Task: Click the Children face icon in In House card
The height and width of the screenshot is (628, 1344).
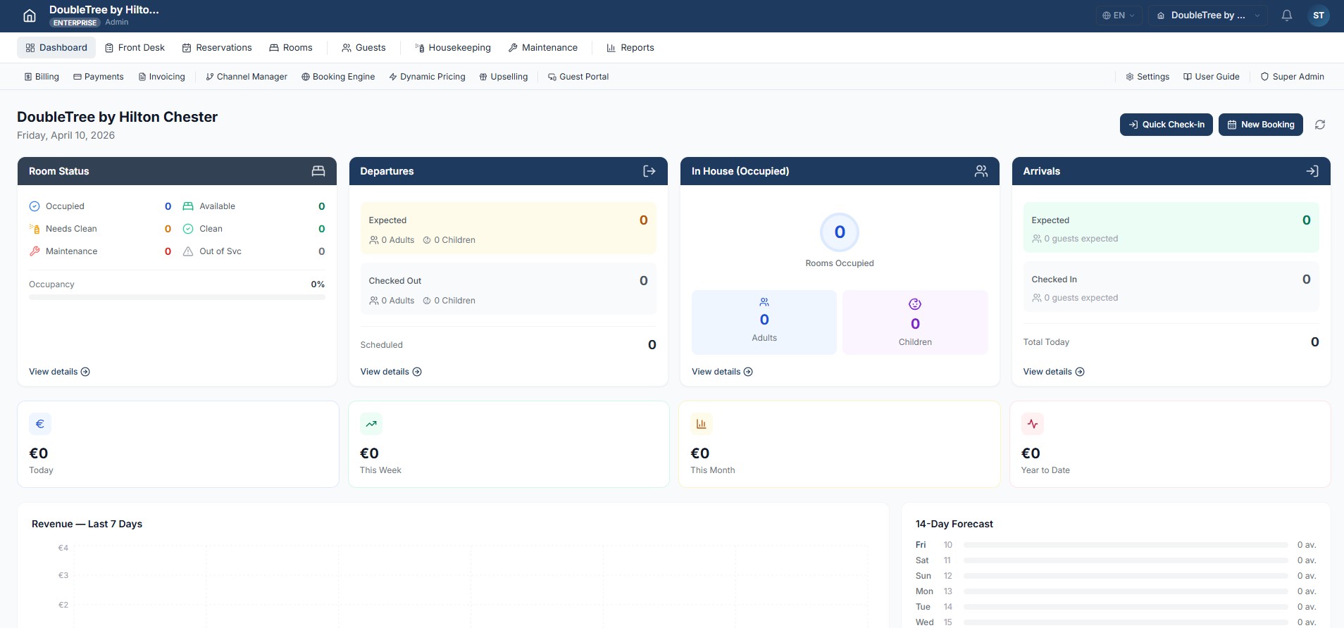Action: pos(915,304)
